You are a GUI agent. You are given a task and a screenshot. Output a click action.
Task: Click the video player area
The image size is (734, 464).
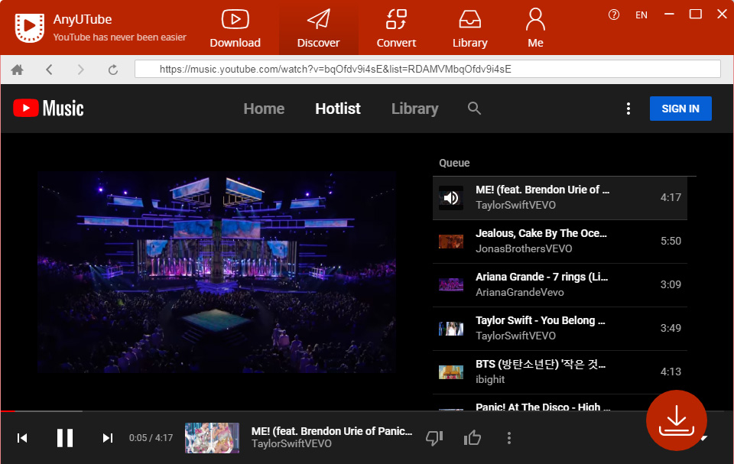point(216,271)
